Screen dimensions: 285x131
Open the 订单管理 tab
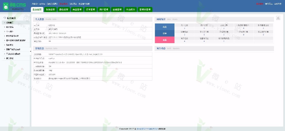tap(91, 10)
